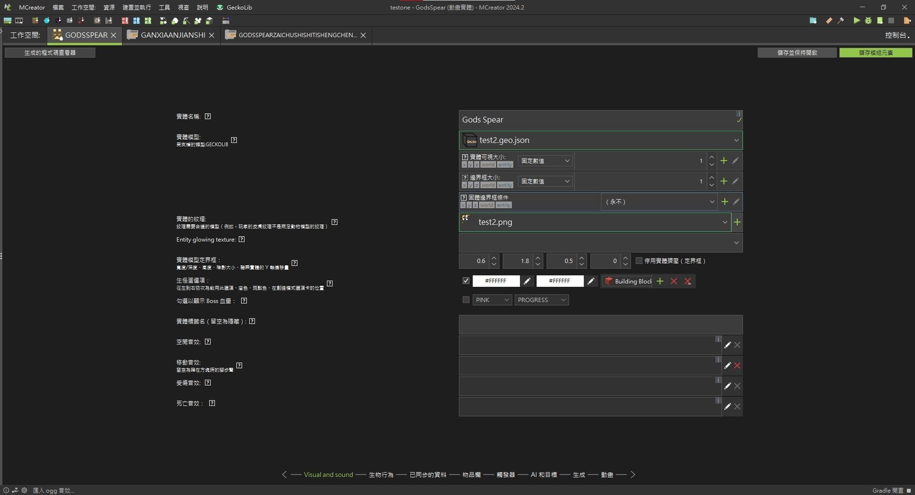Start debugging with the green bug icon
This screenshot has width=915, height=495.
(x=868, y=20)
